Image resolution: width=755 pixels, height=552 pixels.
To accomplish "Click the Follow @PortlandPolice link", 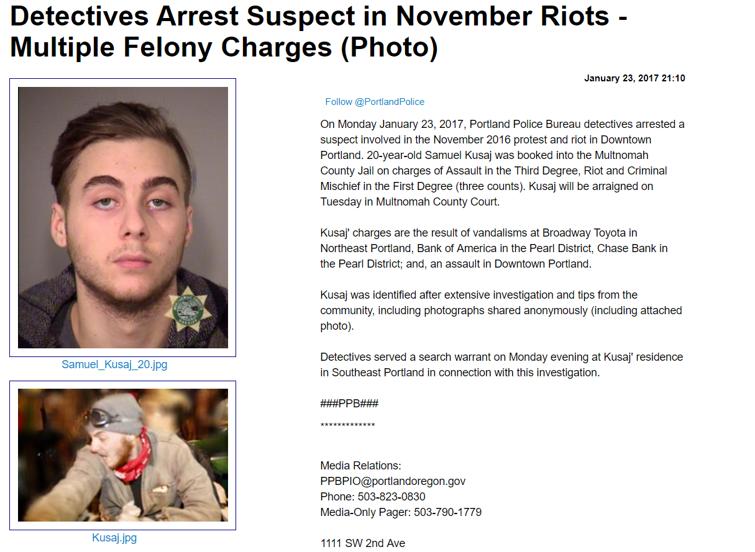I will pyautogui.click(x=375, y=102).
